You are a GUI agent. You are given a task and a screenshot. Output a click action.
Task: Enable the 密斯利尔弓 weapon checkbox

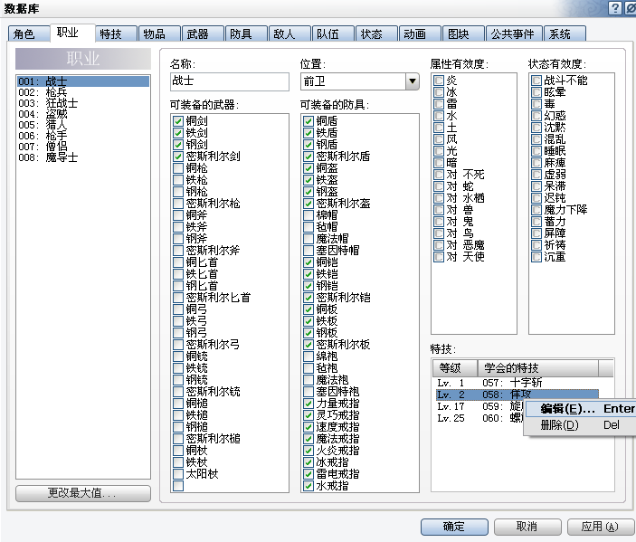point(178,345)
